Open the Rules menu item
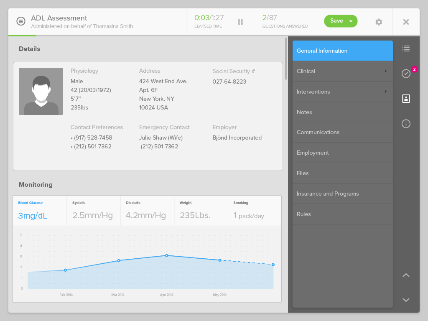The width and height of the screenshot is (428, 321). point(343,214)
